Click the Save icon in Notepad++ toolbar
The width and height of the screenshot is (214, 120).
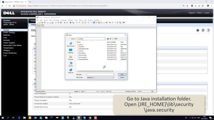(42, 23)
